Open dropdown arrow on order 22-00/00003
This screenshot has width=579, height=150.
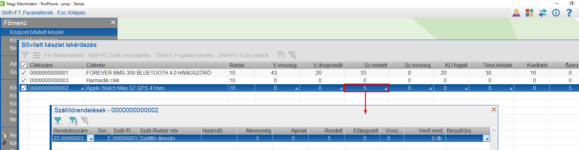click(x=90, y=138)
